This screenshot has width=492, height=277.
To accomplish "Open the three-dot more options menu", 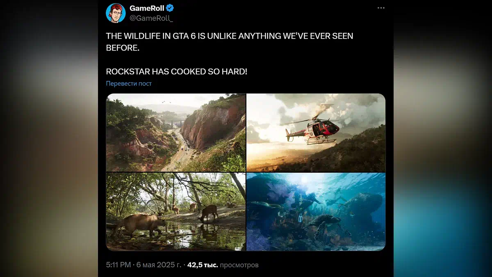I will (x=381, y=8).
